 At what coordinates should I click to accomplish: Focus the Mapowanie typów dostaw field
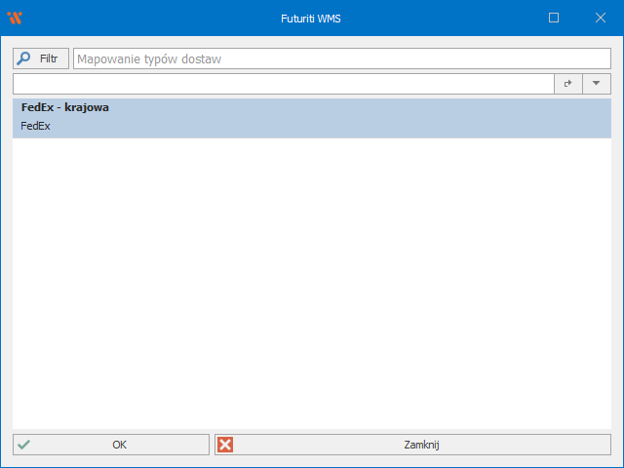[x=341, y=59]
